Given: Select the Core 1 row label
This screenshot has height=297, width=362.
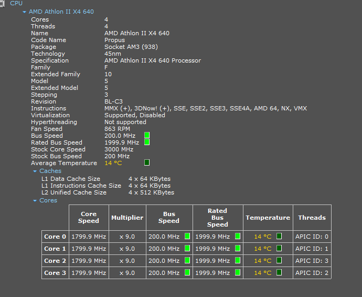Looking at the screenshot, I should click(55, 249).
